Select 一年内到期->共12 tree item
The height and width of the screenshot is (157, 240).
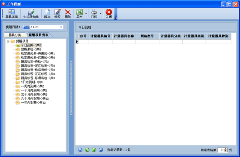point(33,103)
